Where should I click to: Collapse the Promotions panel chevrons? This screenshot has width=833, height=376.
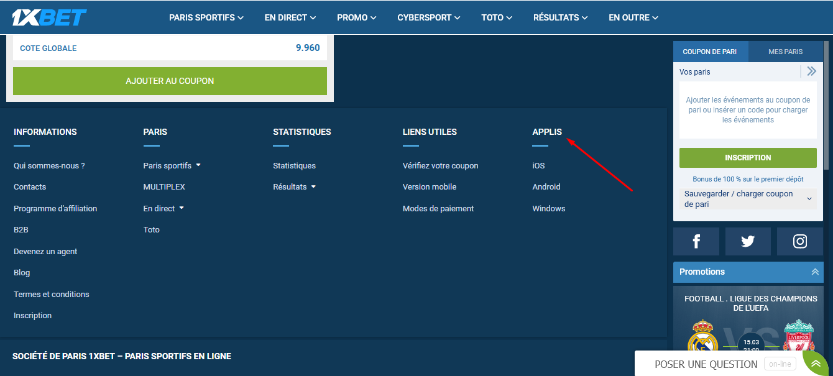click(x=814, y=272)
